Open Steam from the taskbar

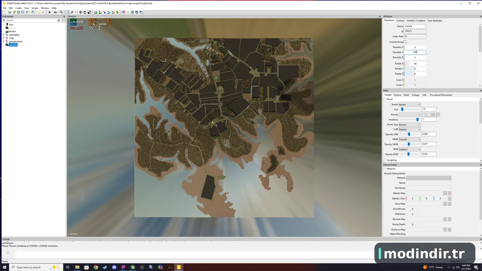105,267
